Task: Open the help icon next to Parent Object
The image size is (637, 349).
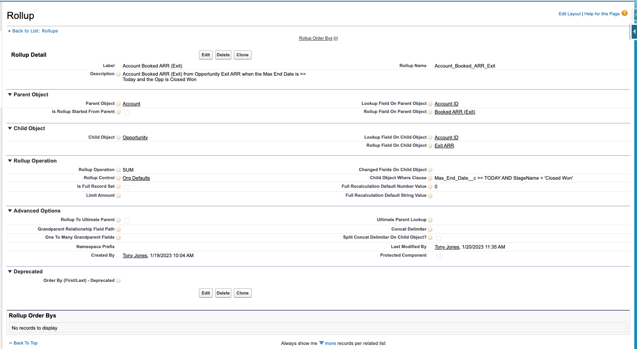Action: [118, 104]
